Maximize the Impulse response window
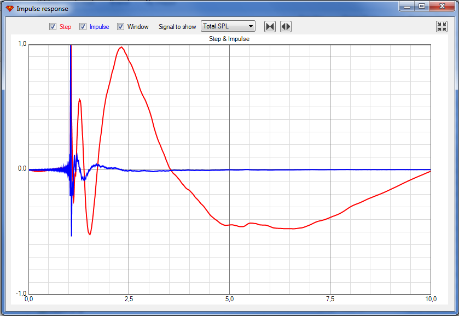This screenshot has width=459, height=316. click(422, 7)
